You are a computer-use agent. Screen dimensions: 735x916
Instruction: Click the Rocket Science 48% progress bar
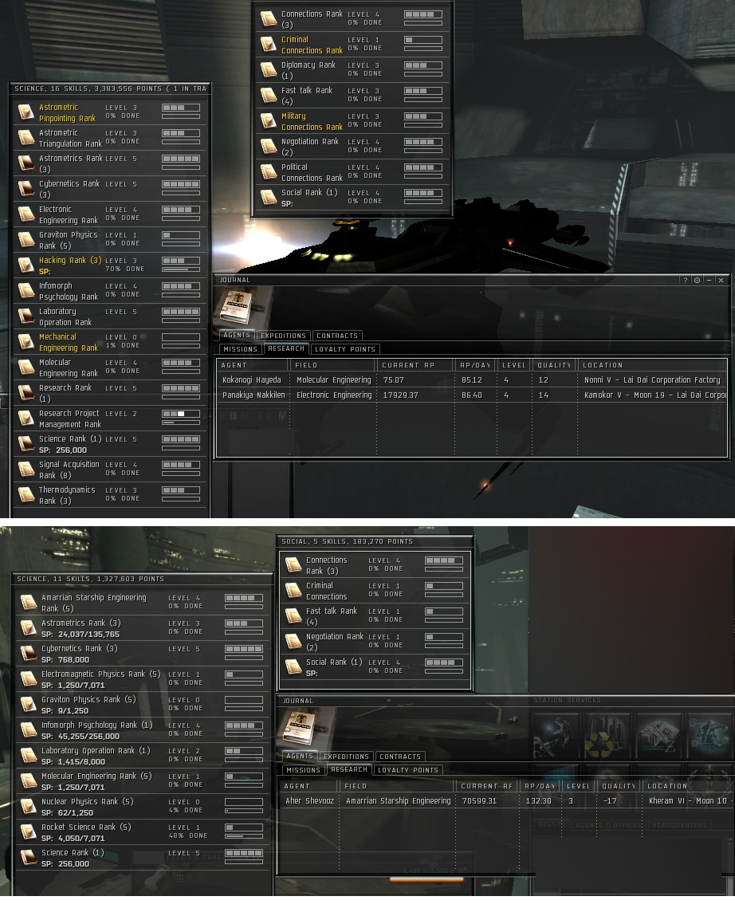[244, 836]
